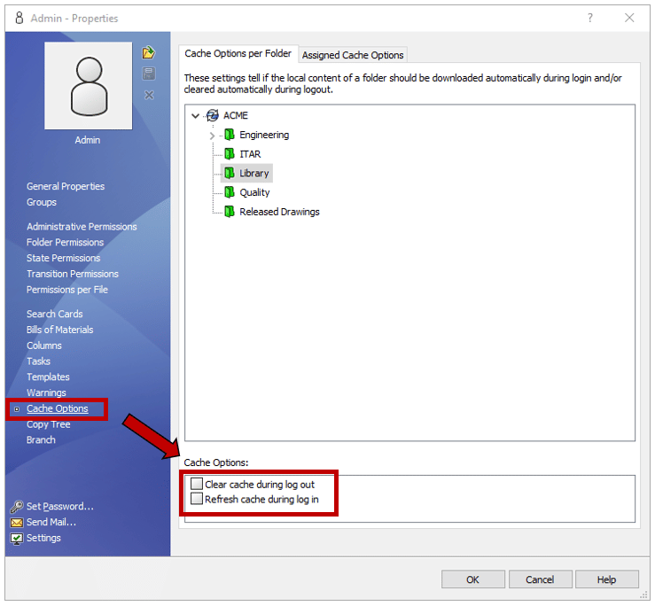The image size is (655, 606).
Task: Click the envelope icon next to Send Mail
Action: pos(17,523)
